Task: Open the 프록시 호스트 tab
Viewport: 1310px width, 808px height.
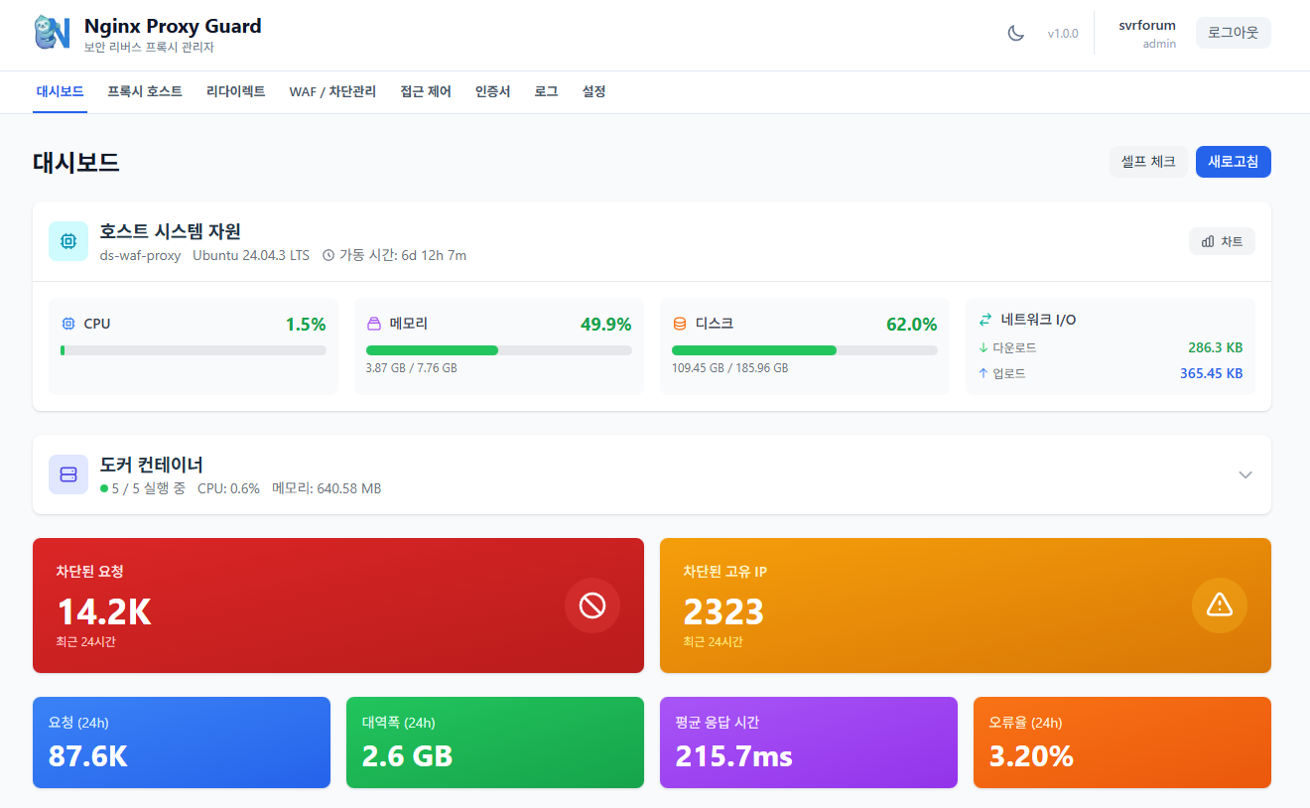Action: [x=145, y=91]
